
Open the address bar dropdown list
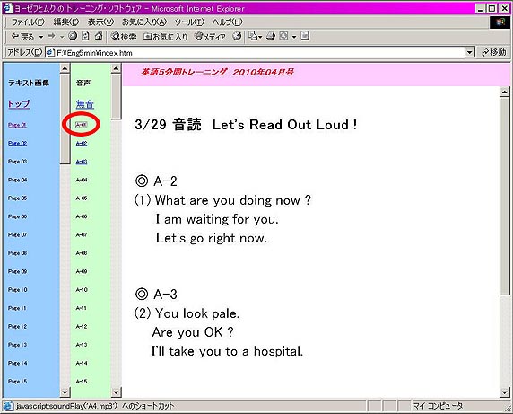[x=470, y=52]
